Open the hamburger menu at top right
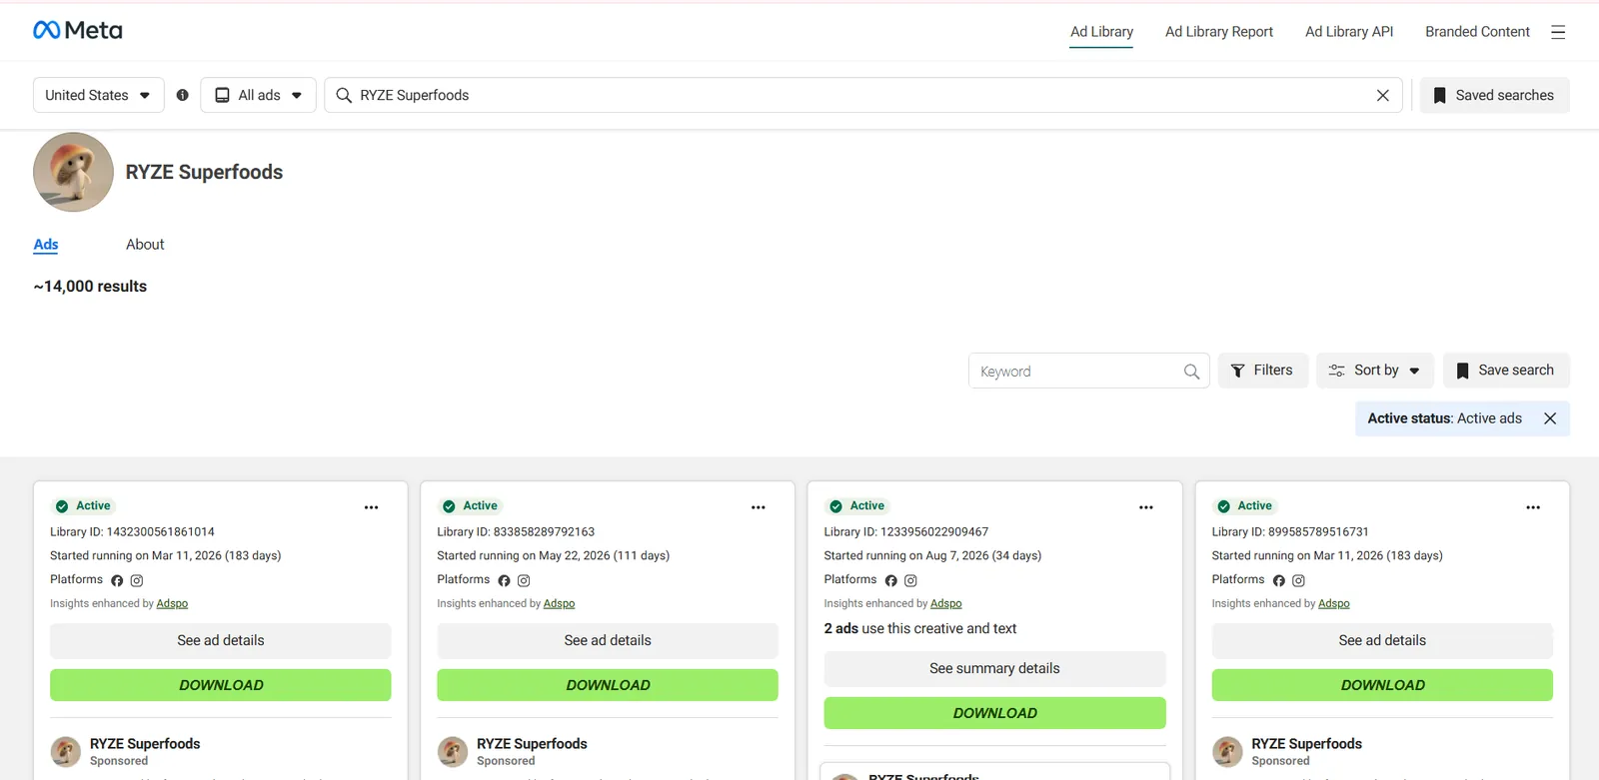The height and width of the screenshot is (780, 1599). tap(1558, 32)
